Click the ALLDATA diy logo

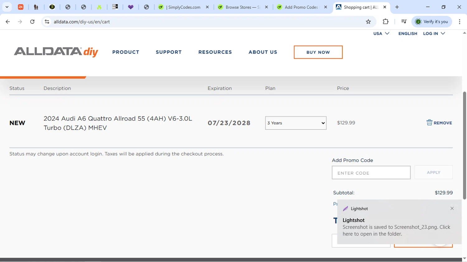click(x=56, y=52)
